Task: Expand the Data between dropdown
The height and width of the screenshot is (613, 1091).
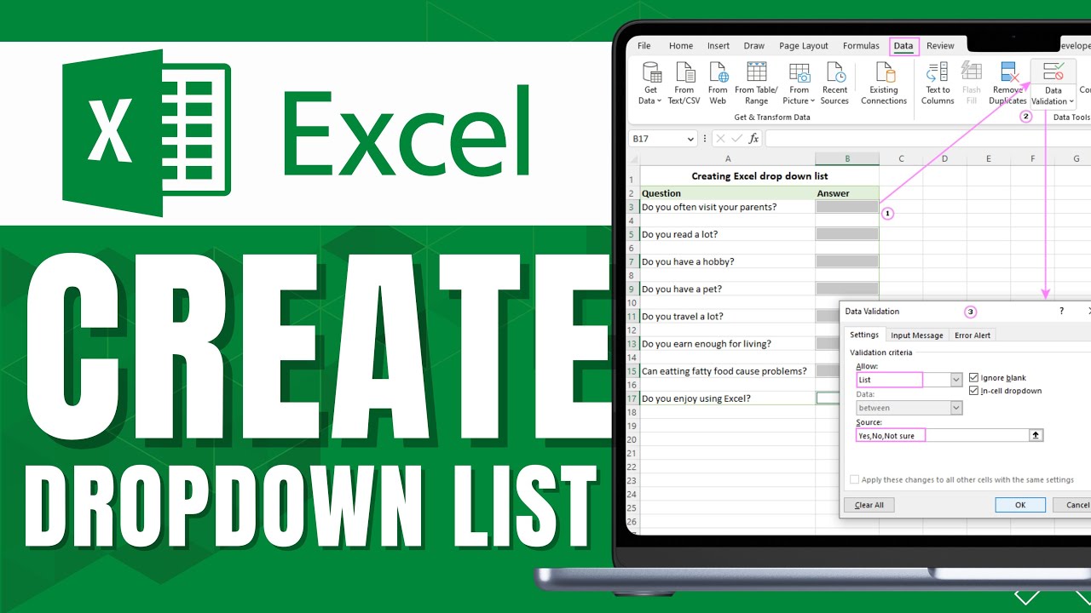Action: tap(956, 408)
